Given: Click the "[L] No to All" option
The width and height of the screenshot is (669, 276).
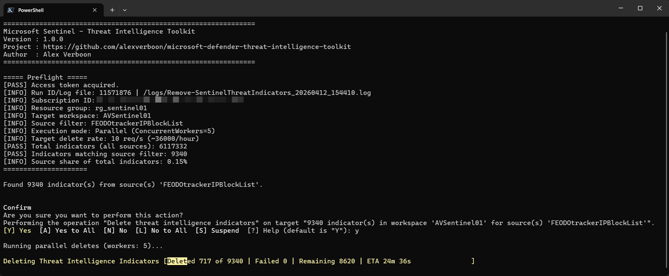Looking at the screenshot, I should 161,231.
